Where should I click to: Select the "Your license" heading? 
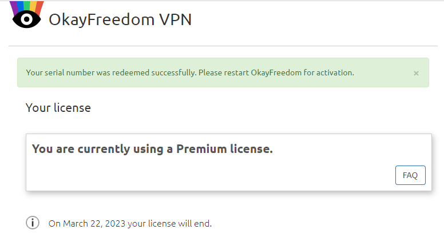coord(58,107)
